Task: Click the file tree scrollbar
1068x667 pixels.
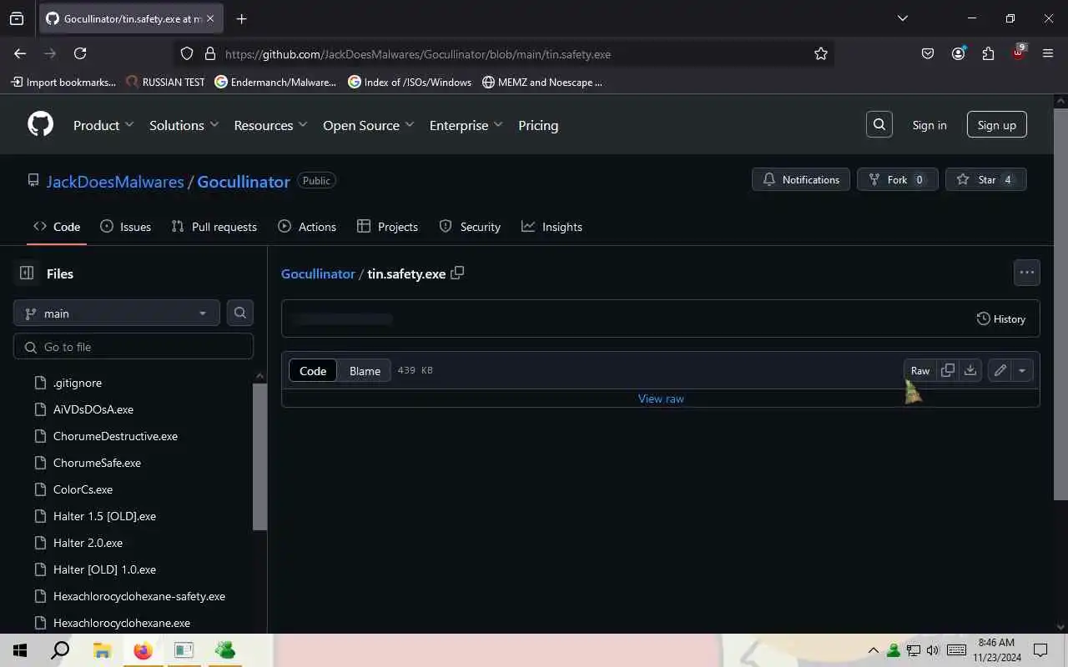Action: 260,456
